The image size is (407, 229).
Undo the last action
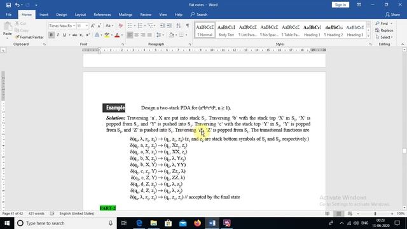point(17,5)
